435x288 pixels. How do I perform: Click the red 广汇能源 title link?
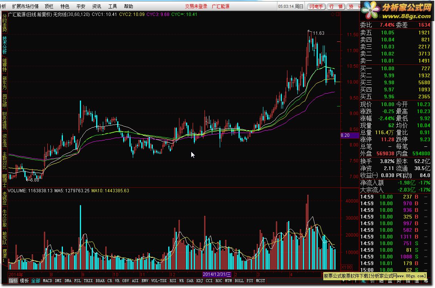(220, 6)
